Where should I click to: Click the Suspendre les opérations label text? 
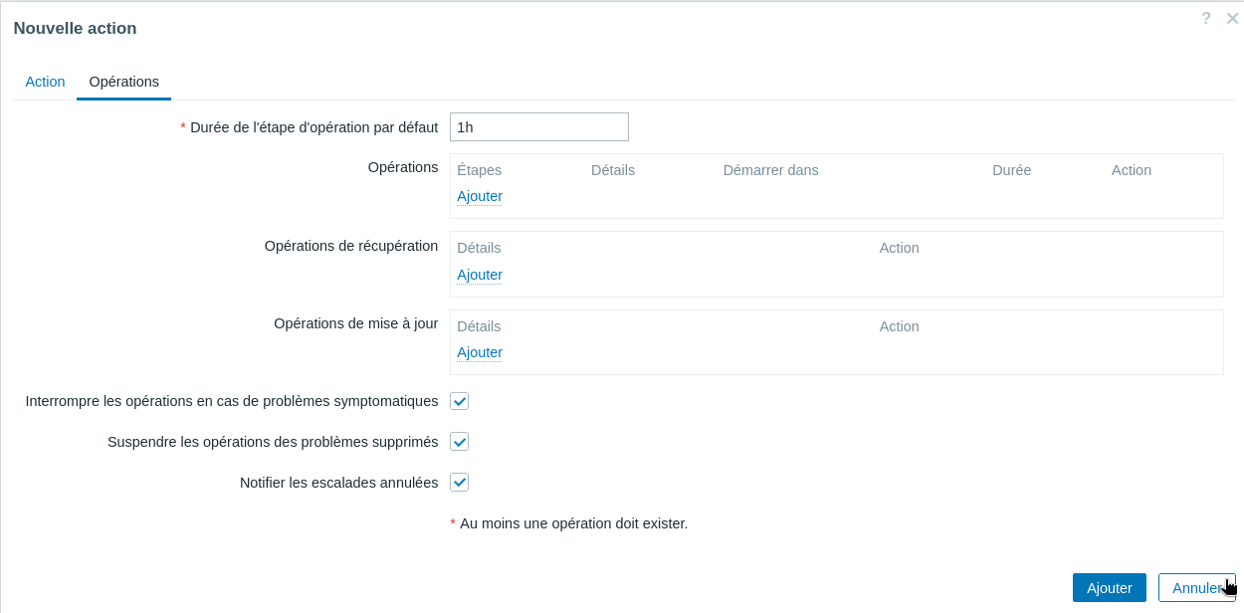pyautogui.click(x=273, y=442)
